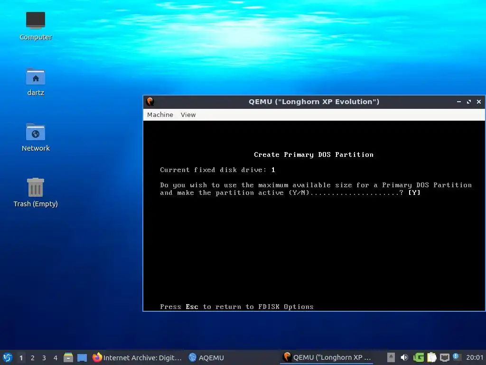Image resolution: width=486 pixels, height=365 pixels.
Task: Open the Computer desktop icon
Action: 36,26
